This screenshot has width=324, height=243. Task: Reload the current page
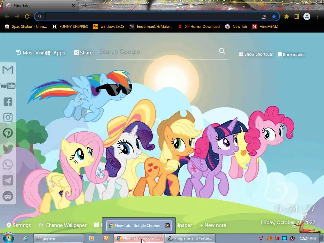click(x=27, y=16)
